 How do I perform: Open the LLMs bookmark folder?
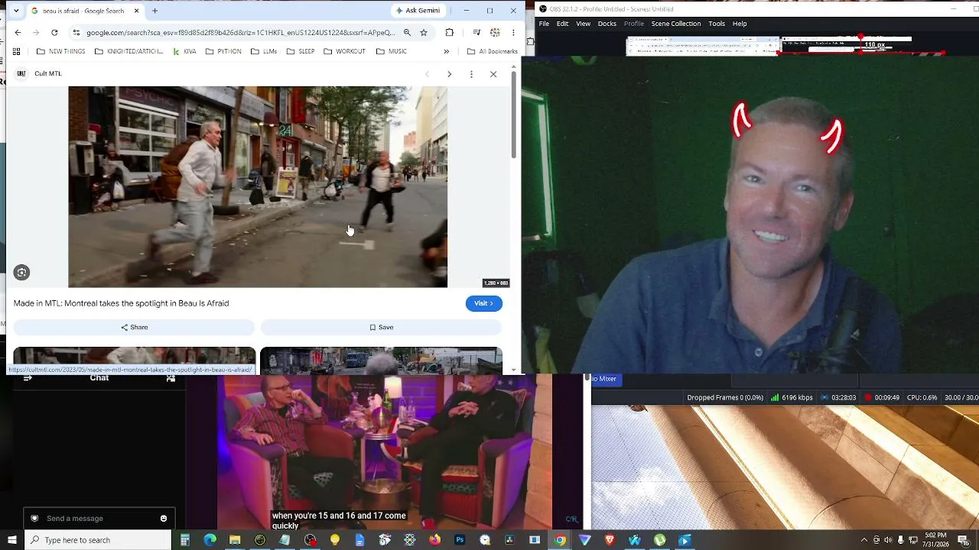click(263, 51)
